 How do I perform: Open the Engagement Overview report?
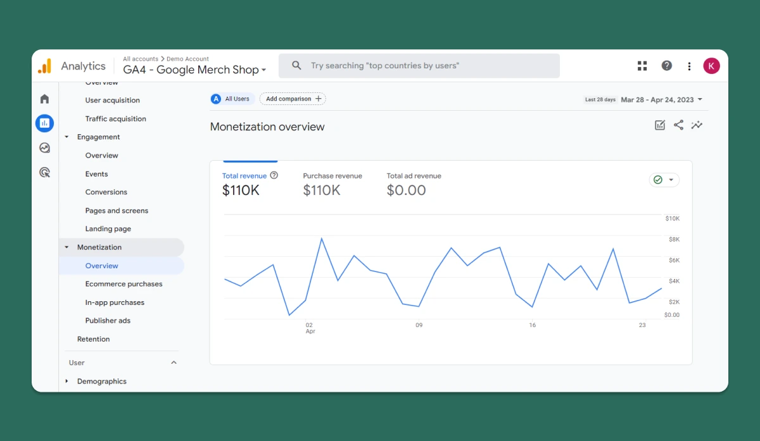tap(102, 156)
